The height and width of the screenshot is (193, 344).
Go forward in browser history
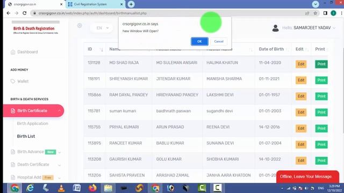click(x=17, y=13)
